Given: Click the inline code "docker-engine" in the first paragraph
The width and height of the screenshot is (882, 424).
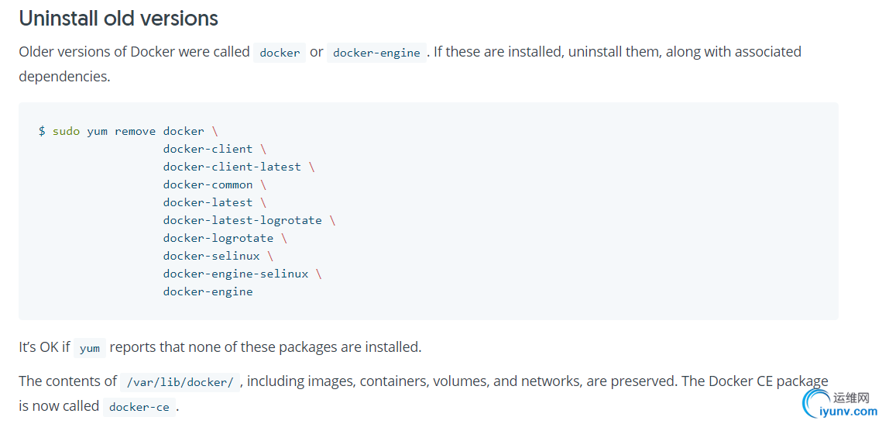Looking at the screenshot, I should click(376, 53).
